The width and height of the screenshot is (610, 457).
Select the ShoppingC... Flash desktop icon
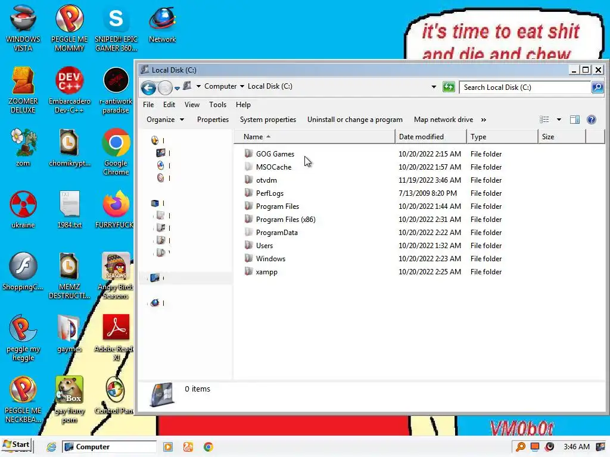[x=23, y=271]
